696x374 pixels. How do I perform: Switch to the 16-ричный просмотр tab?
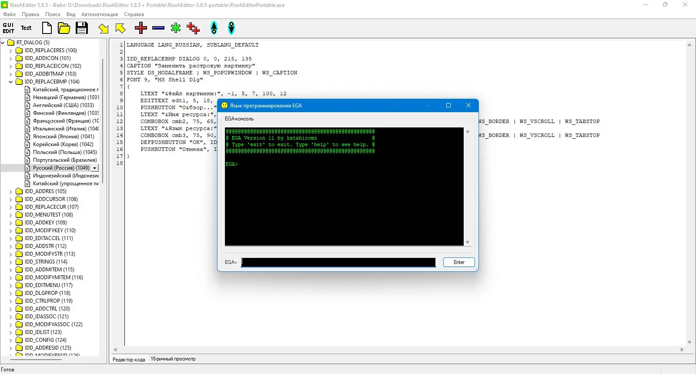[x=173, y=359]
